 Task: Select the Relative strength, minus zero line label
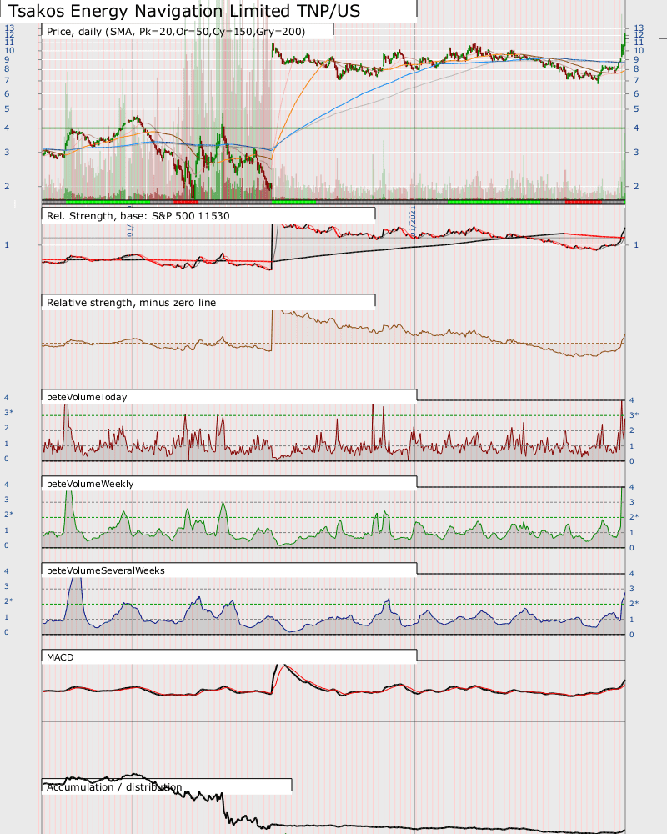point(132,303)
